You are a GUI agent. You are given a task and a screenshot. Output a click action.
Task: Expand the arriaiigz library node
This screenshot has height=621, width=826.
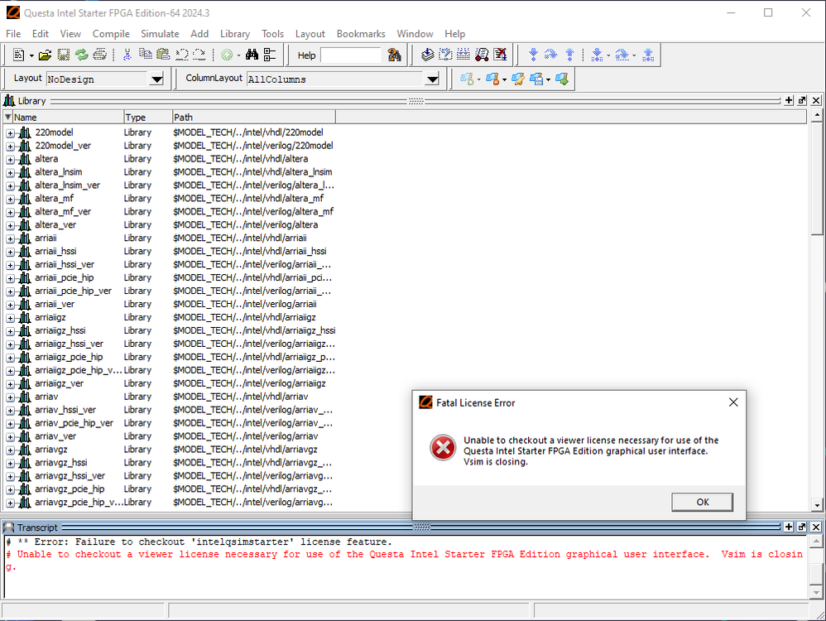[x=10, y=318]
